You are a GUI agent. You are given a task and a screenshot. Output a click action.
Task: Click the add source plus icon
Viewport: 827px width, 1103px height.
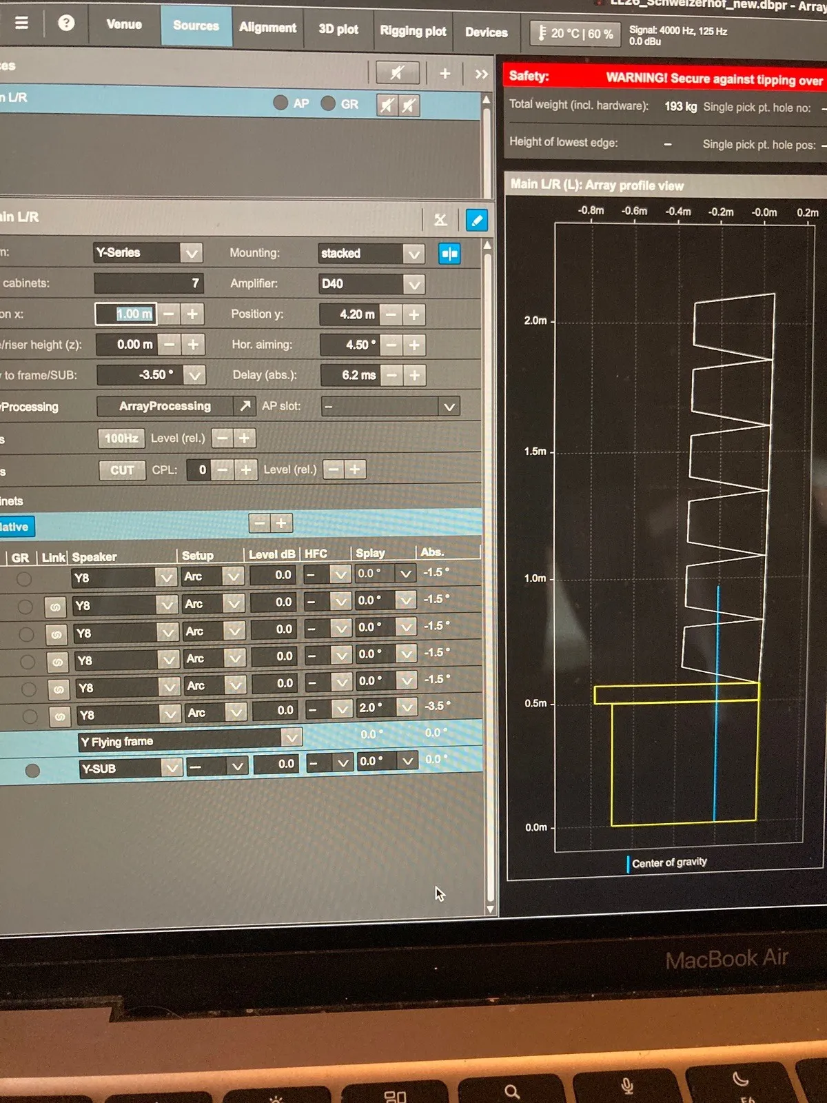pos(445,73)
